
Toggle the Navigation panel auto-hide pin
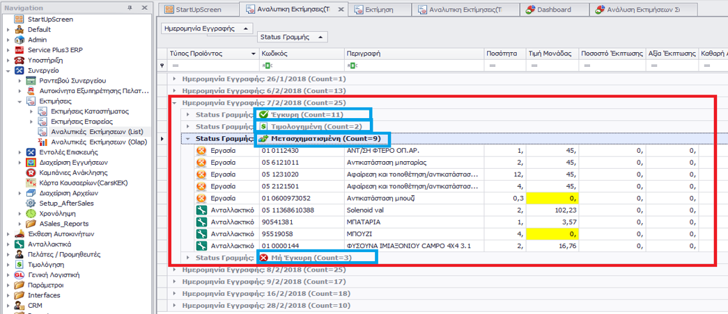130,7
